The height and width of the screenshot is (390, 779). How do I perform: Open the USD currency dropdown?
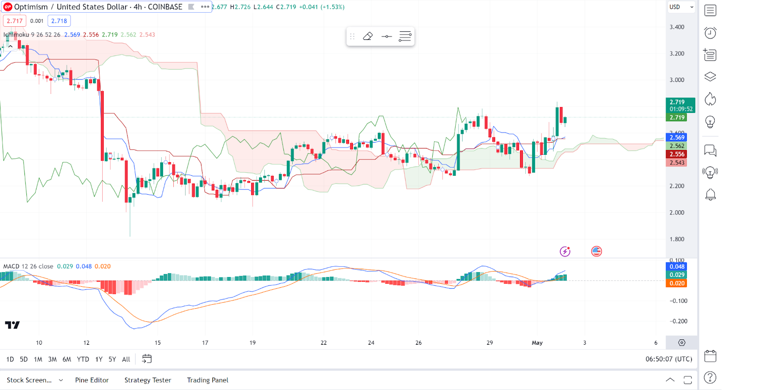(681, 7)
